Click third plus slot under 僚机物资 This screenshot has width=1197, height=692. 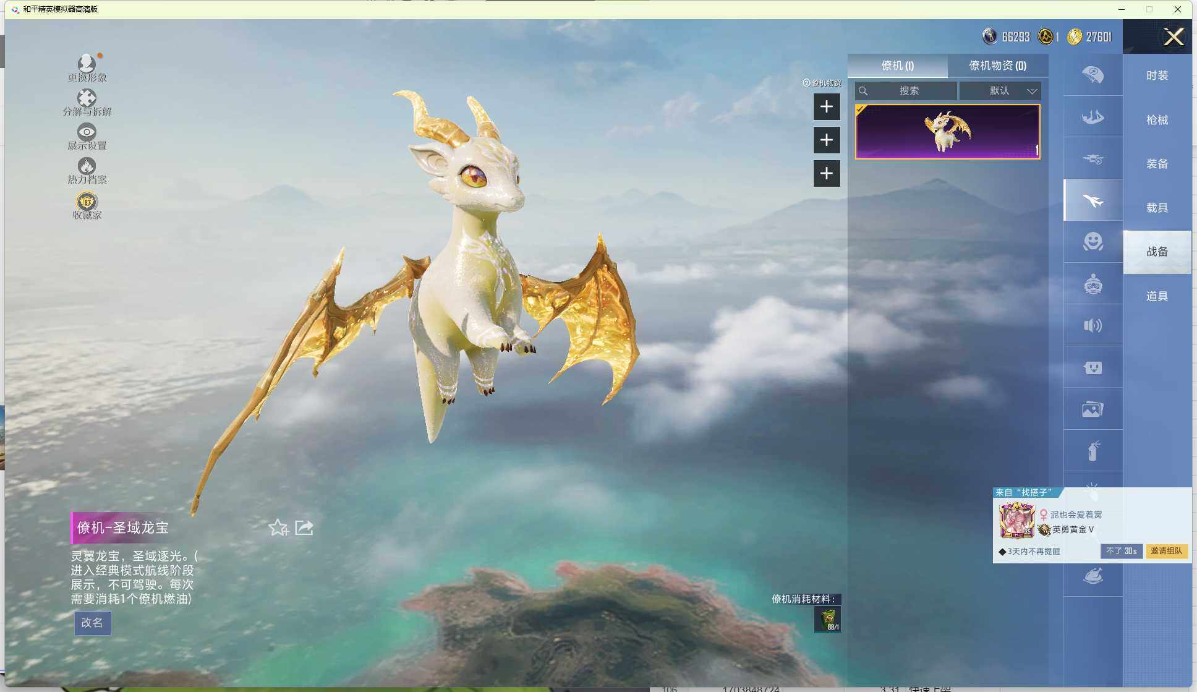coord(826,173)
